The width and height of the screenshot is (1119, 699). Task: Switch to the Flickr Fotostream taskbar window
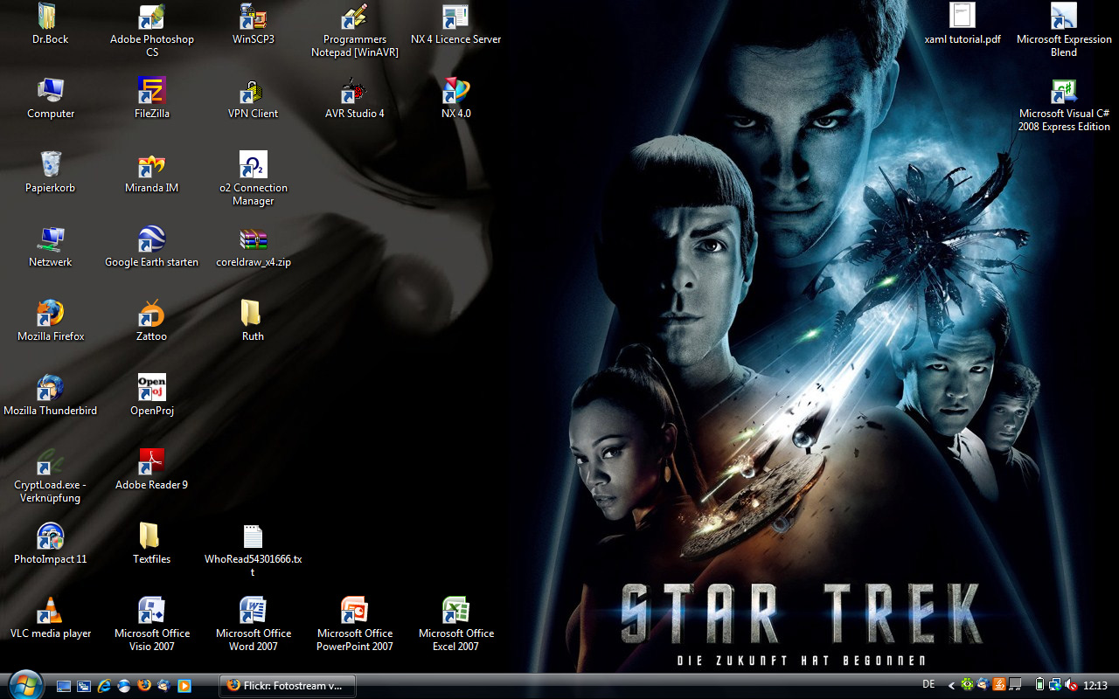tap(287, 685)
